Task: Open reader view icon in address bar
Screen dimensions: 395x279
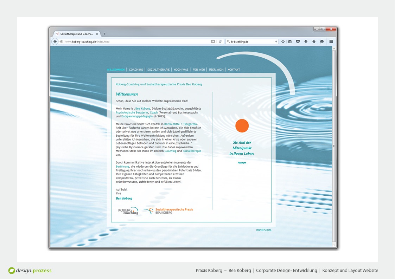Action: 213,41
